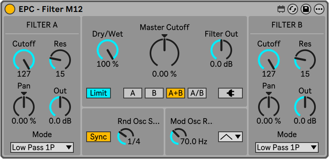The width and height of the screenshot is (329, 159).
Task: Click the Filter Out knob
Action: 221,50
